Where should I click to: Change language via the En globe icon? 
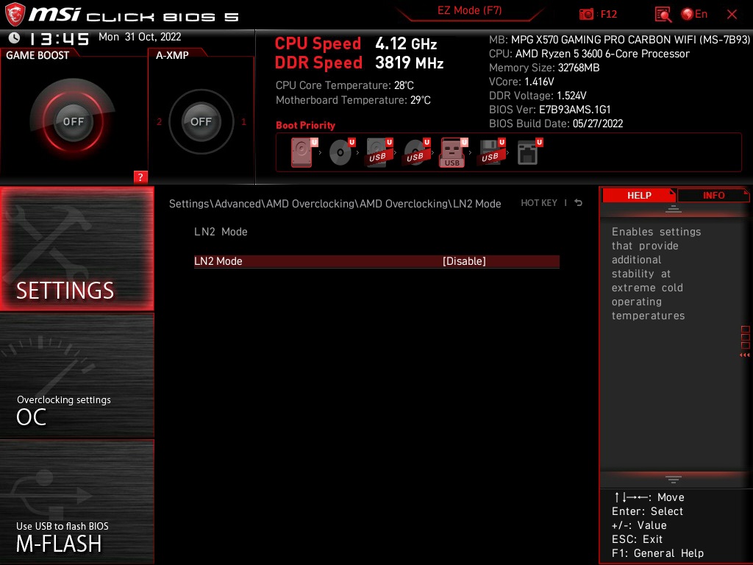[x=694, y=14]
